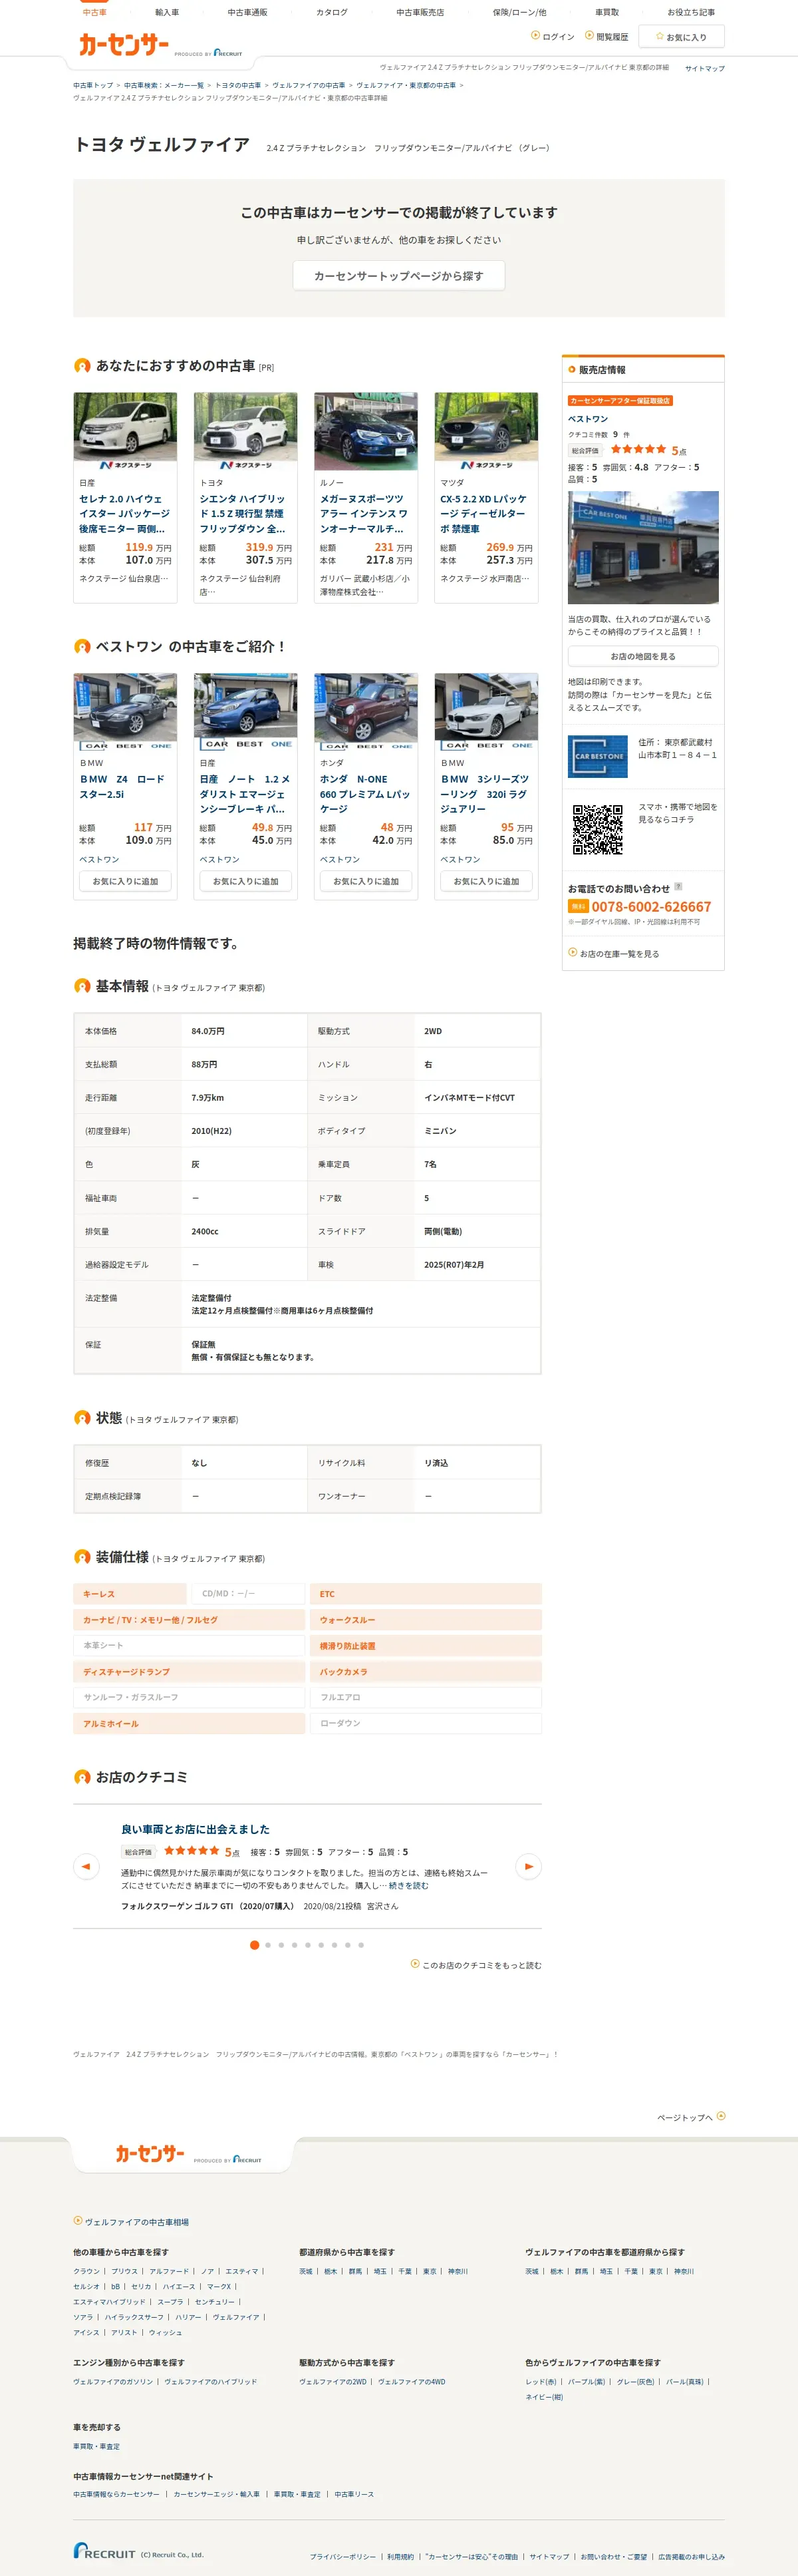Open the CX-5 2.2 XD car thumbnail
798x2576 pixels.
[486, 432]
